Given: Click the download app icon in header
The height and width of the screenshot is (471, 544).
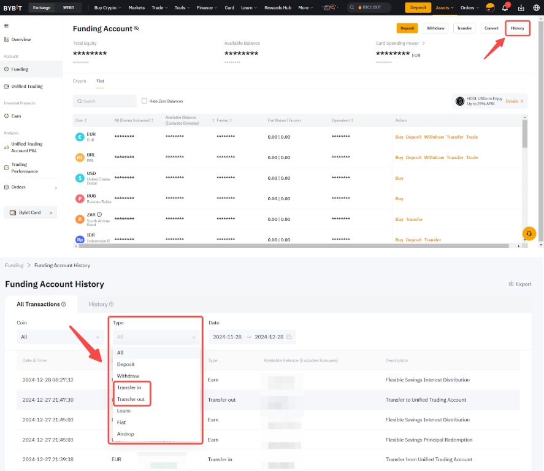Looking at the screenshot, I should 521,8.
